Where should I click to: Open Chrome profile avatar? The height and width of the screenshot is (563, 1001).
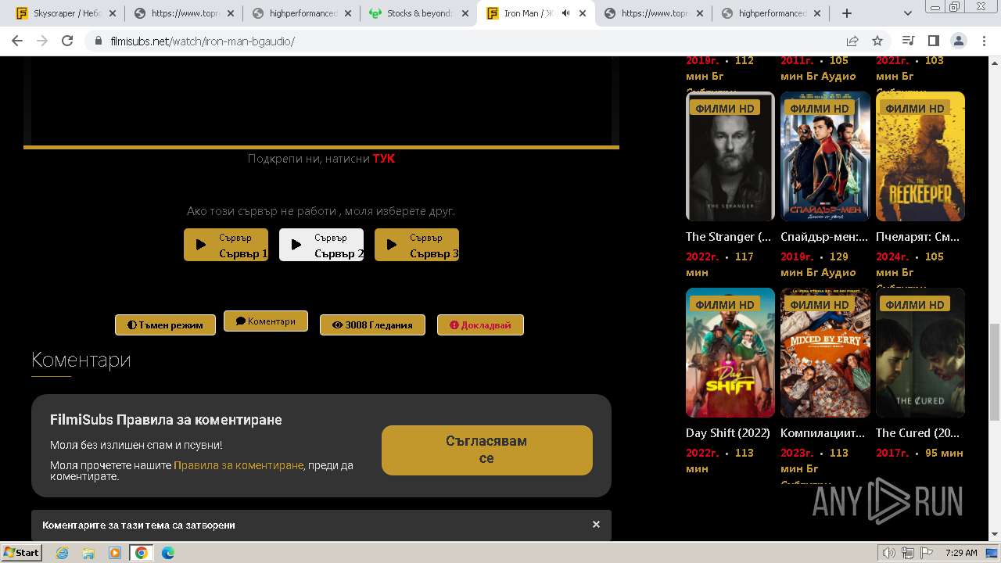point(958,41)
